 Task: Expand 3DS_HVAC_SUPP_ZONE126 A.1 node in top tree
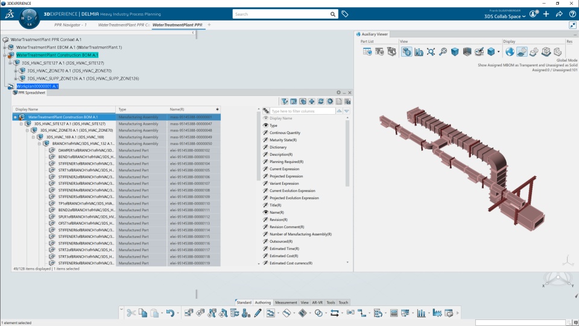(16, 78)
